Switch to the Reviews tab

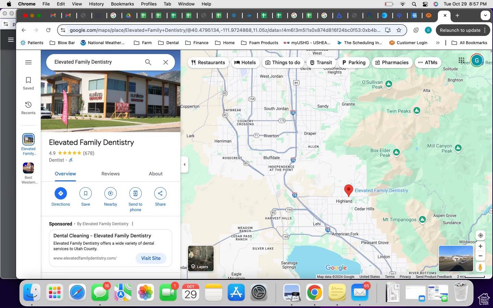(111, 174)
